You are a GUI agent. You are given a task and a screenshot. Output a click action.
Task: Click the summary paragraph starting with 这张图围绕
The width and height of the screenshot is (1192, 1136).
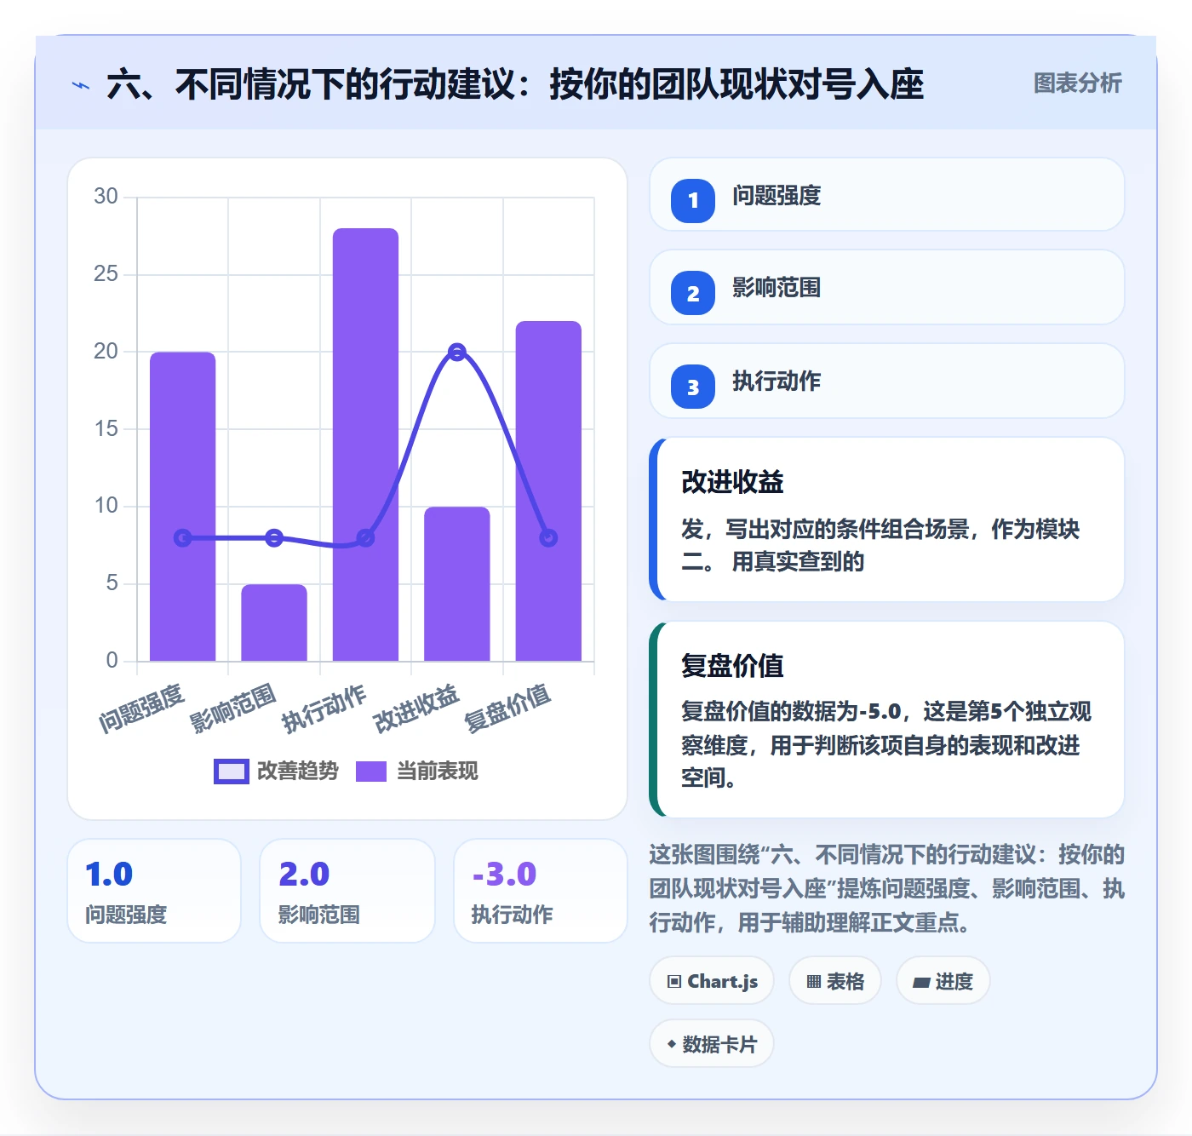click(x=887, y=888)
